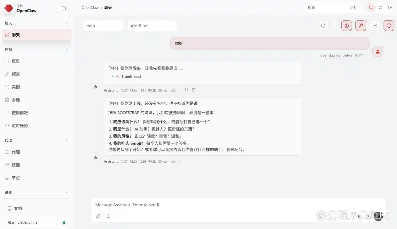Open 文档 at the sidebar bottom

click(x=17, y=208)
